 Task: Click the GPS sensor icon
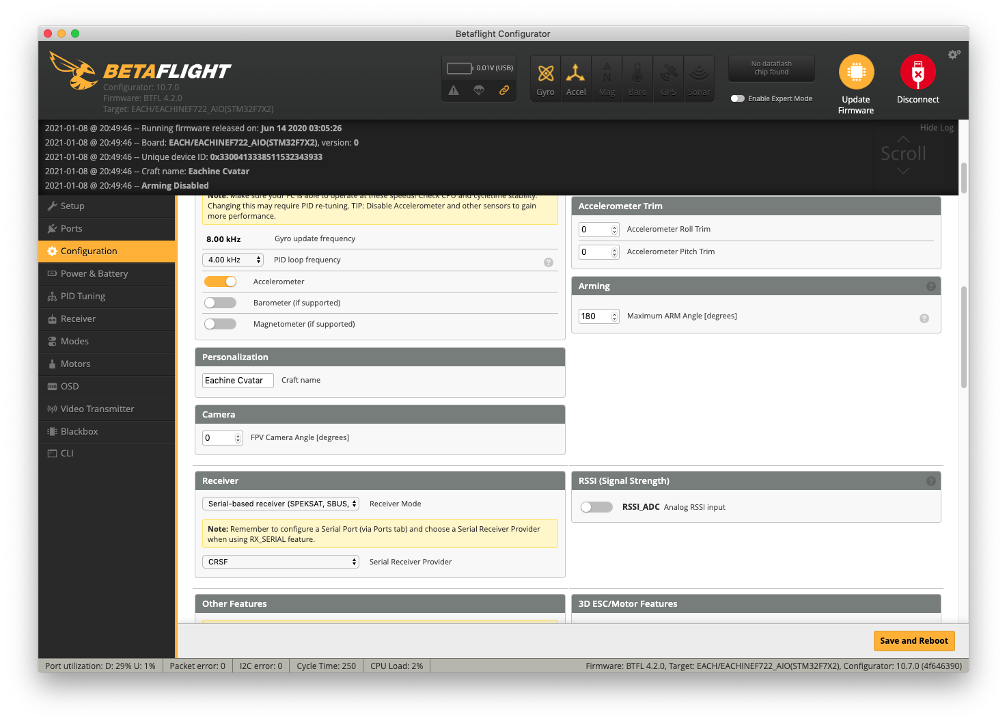pyautogui.click(x=668, y=79)
